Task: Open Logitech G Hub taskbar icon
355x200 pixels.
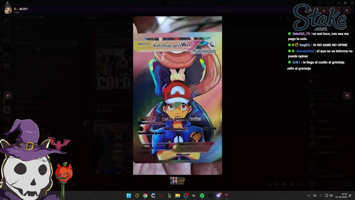Action: tap(194, 196)
